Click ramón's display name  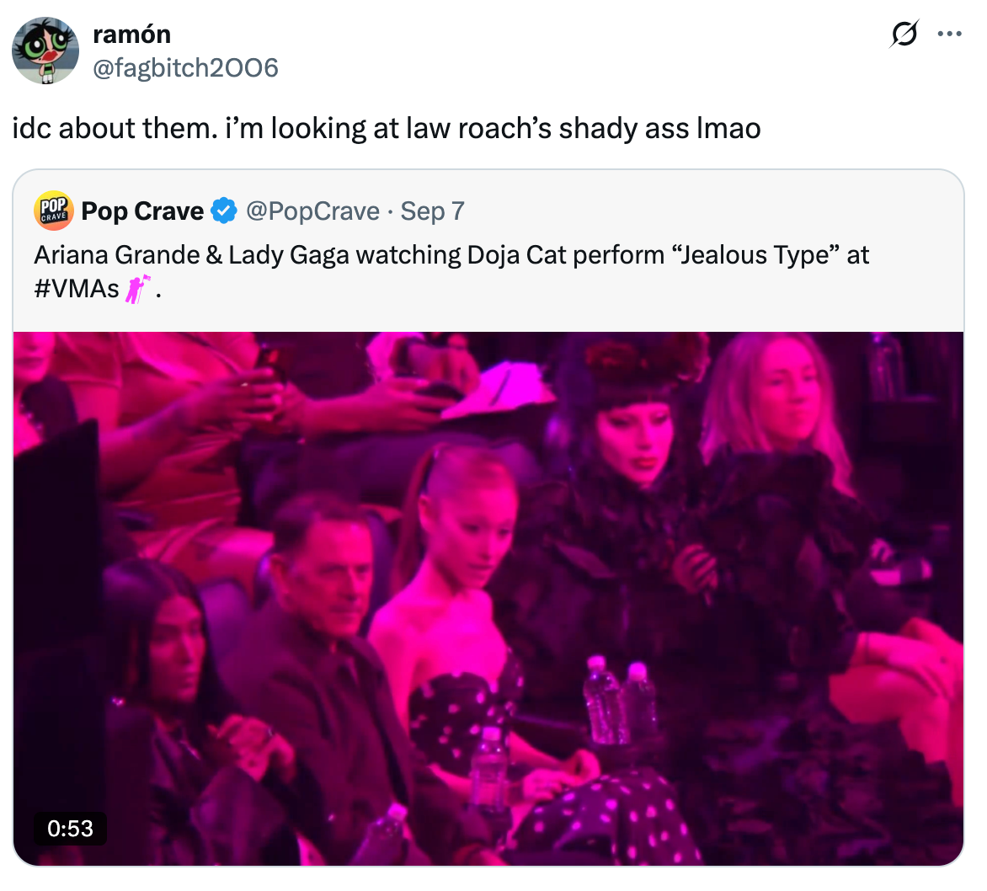(x=132, y=34)
